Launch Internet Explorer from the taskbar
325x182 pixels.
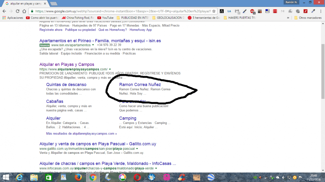pyautogui.click(x=19, y=177)
